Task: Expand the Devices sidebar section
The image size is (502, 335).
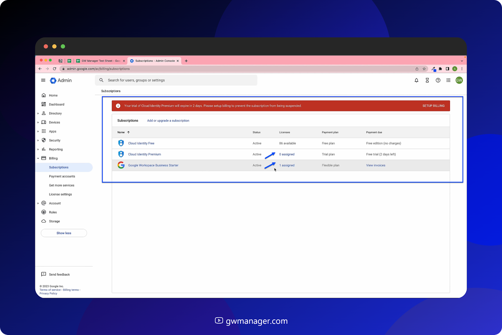Action: [38, 122]
